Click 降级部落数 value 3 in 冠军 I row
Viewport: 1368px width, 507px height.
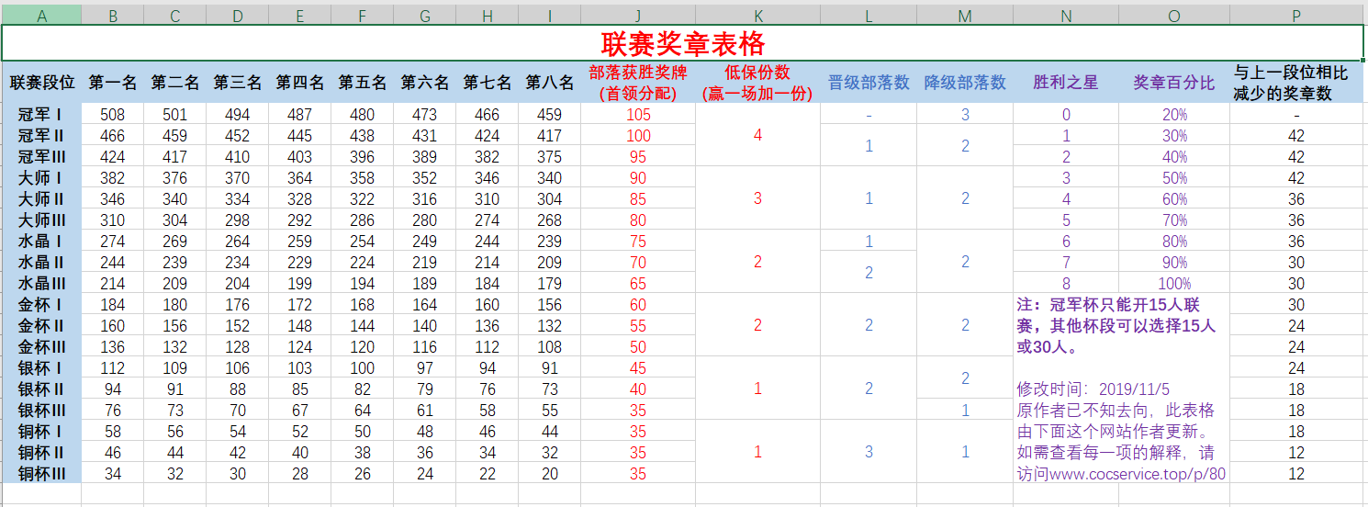965,115
